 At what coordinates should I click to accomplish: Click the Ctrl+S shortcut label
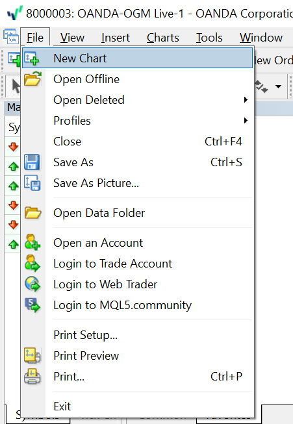click(x=226, y=162)
